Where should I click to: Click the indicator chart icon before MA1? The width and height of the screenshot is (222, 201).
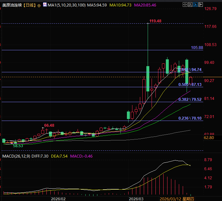coord(45,5)
